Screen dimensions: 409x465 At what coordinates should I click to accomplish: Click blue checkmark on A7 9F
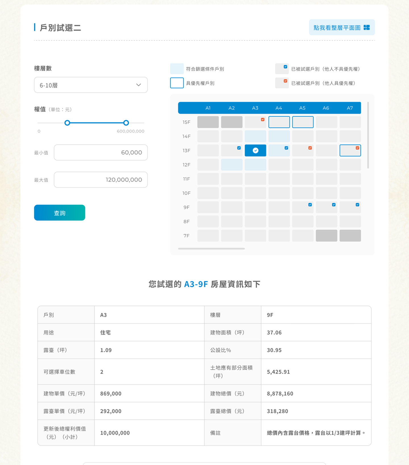click(357, 205)
